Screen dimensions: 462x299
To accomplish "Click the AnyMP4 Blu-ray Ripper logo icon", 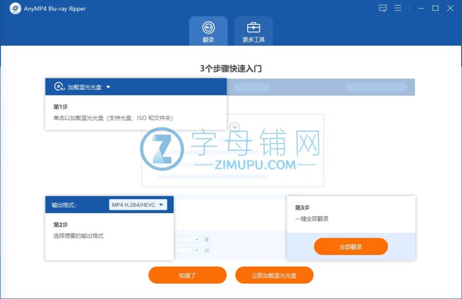I will point(15,9).
